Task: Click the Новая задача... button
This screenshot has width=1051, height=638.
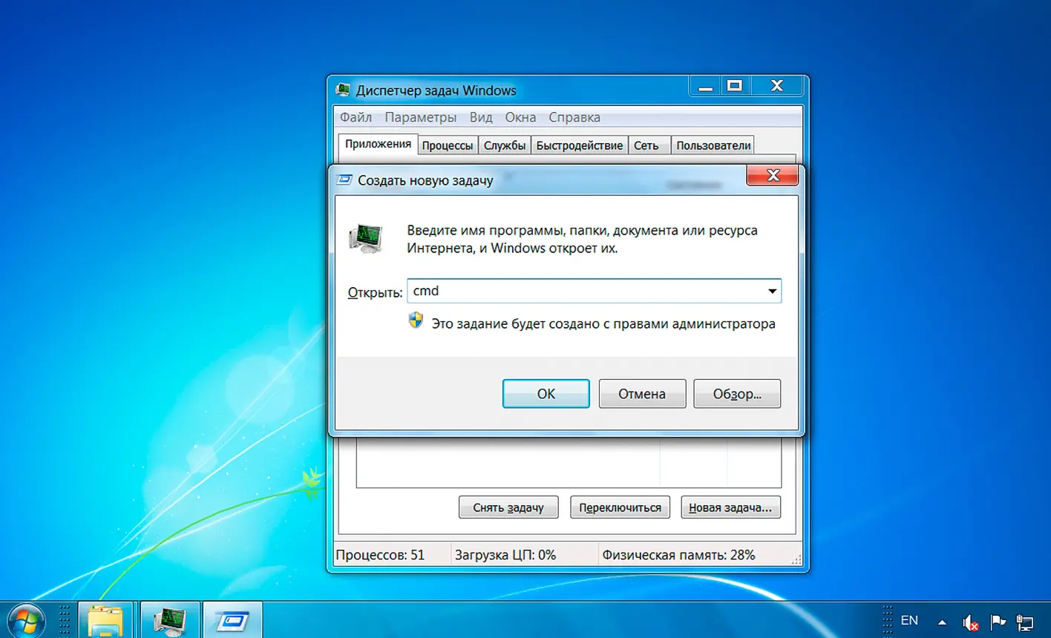Action: [x=730, y=507]
